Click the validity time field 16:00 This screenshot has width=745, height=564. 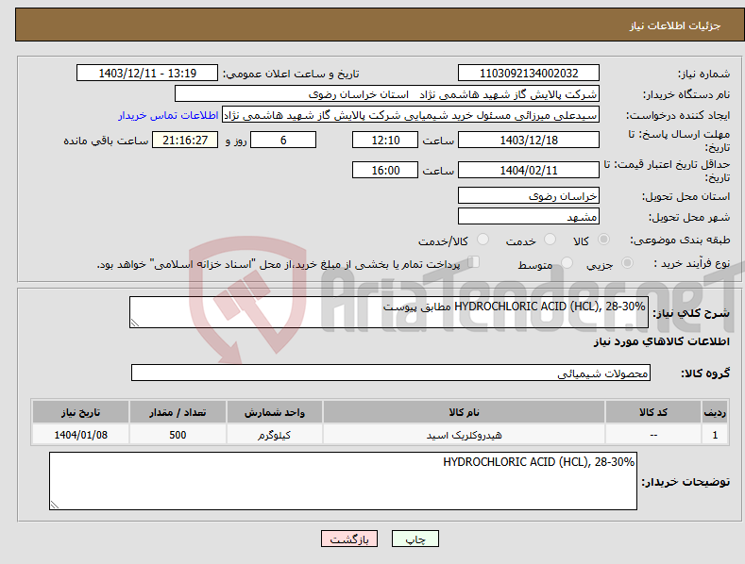(x=385, y=170)
